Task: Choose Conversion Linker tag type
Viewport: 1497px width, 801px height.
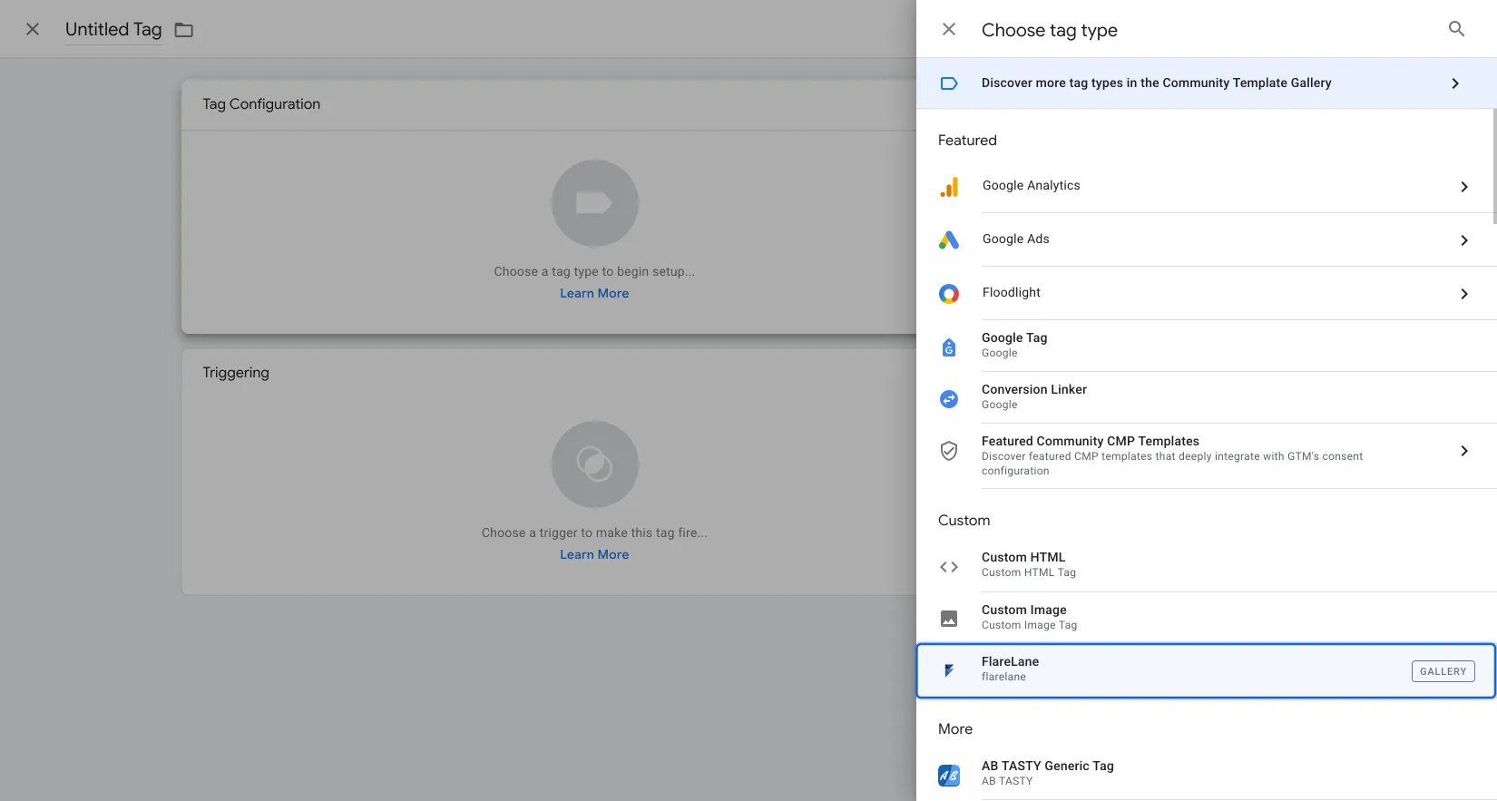Action: (x=1206, y=397)
